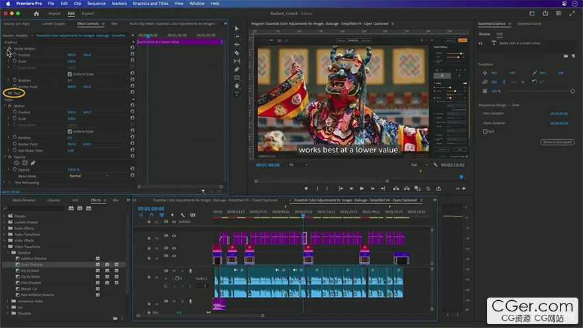The height and width of the screenshot is (328, 583).
Task: Open the Import workspace
Action: [54, 13]
